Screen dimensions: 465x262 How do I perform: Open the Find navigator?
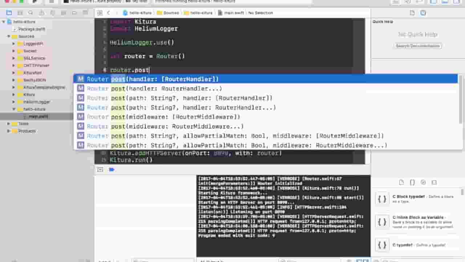[31, 13]
